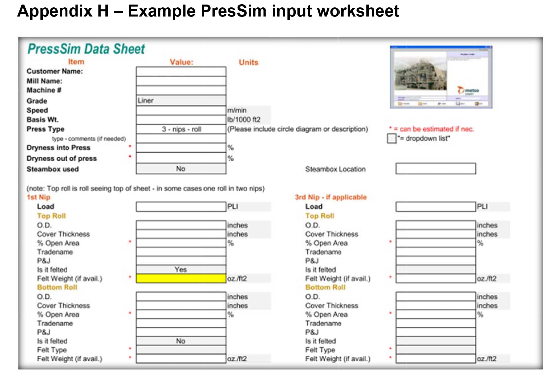Click the 3rd Nip Bottom Roll Tradename field
The width and height of the screenshot is (555, 385).
click(x=435, y=323)
